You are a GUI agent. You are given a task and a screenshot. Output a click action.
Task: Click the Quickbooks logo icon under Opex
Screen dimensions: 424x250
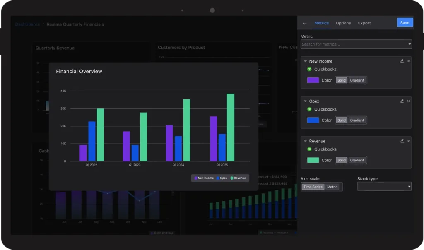[309, 109]
